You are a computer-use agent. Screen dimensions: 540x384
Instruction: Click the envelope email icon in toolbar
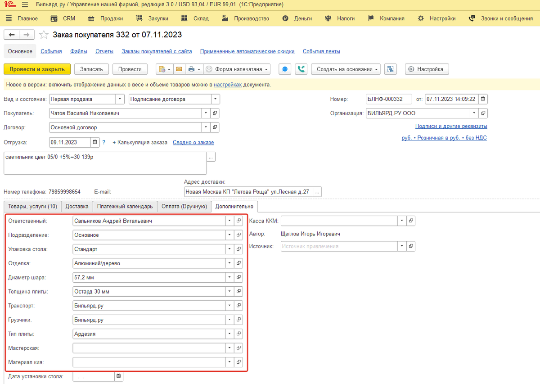(179, 69)
